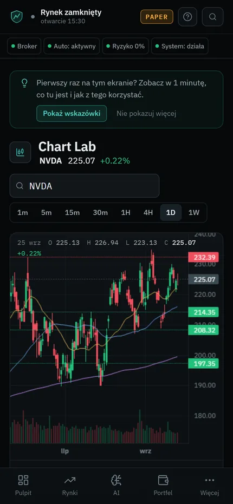Viewport: 233px width, 504px height.
Task: Click the Nie pokazuj więcej link
Action: pyautogui.click(x=146, y=114)
